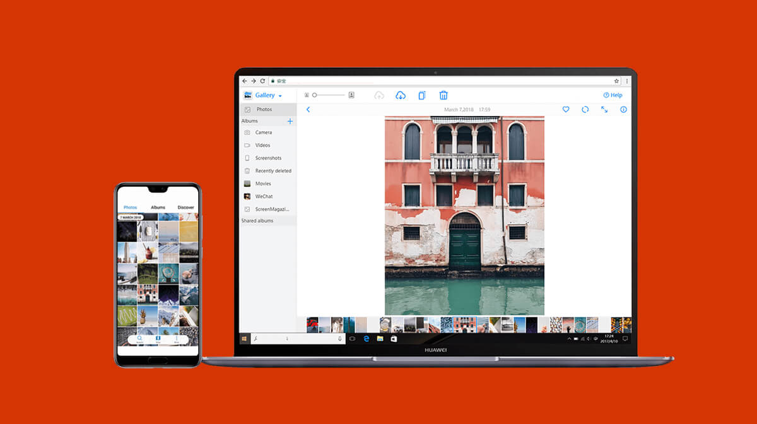The height and width of the screenshot is (424, 757).
Task: Click the March 7,2018 date text
Action: coord(459,110)
